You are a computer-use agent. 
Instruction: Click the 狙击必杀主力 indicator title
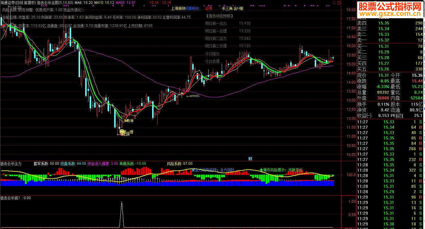click(x=11, y=164)
